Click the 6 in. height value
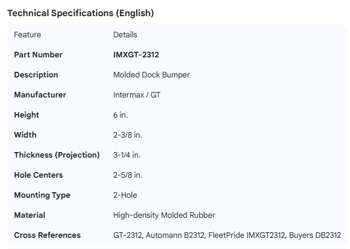The width and height of the screenshot is (350, 249). coord(121,115)
